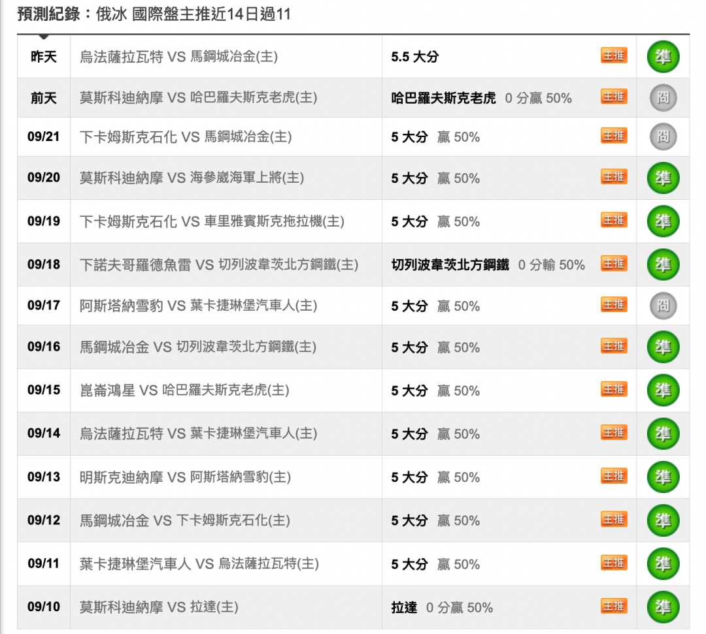Select match 下卡姆斯克石化 VS 馬鋼城冶金(主)
The height and width of the screenshot is (634, 706).
(x=186, y=136)
